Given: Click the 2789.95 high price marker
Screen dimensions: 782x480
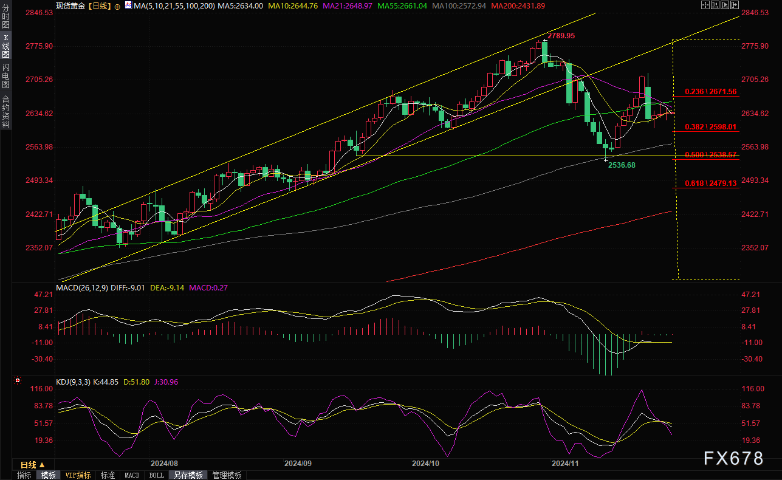Looking at the screenshot, I should click(x=561, y=36).
